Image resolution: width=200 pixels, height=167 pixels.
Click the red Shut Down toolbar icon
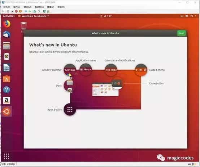[16, 11]
